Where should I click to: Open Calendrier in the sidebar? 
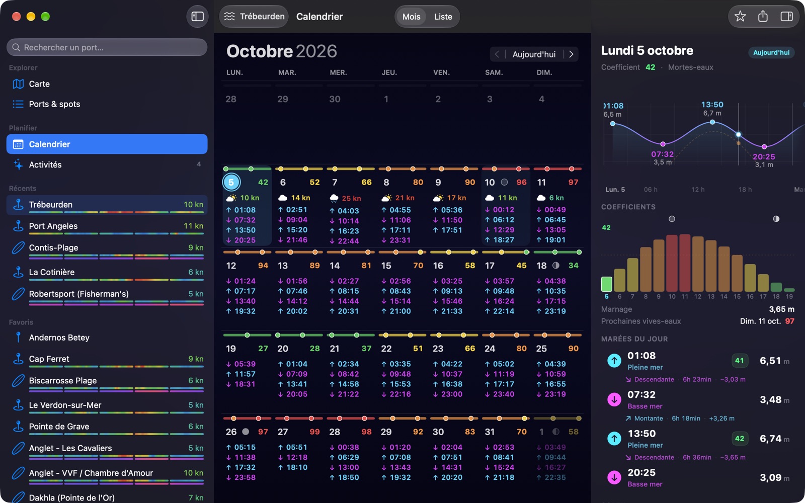(107, 144)
